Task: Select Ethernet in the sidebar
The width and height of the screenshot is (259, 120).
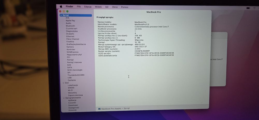Action: coord(70,36)
